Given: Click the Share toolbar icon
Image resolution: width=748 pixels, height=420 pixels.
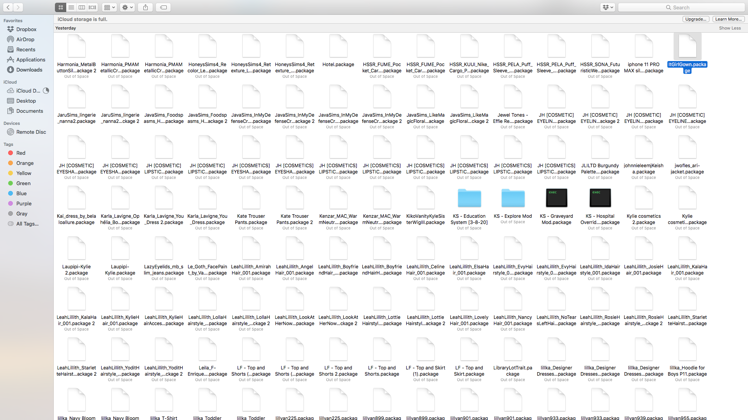Looking at the screenshot, I should [145, 7].
